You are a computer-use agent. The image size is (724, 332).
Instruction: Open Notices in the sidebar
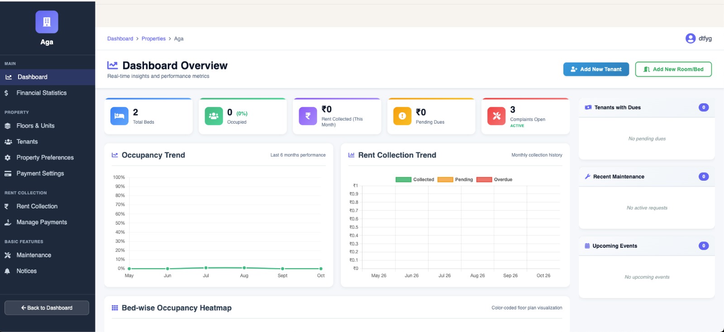coord(48,271)
